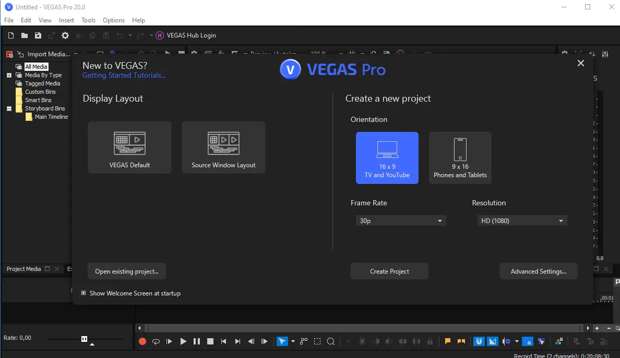This screenshot has width=620, height=358.
Task: Toggle the Auto Ripple button
Action: [506, 341]
